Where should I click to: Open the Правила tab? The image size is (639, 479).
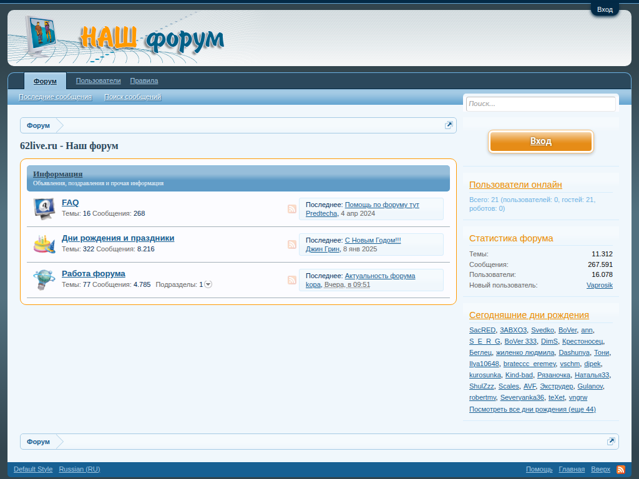coord(144,81)
